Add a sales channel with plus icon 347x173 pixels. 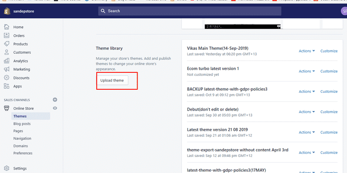click(x=55, y=100)
